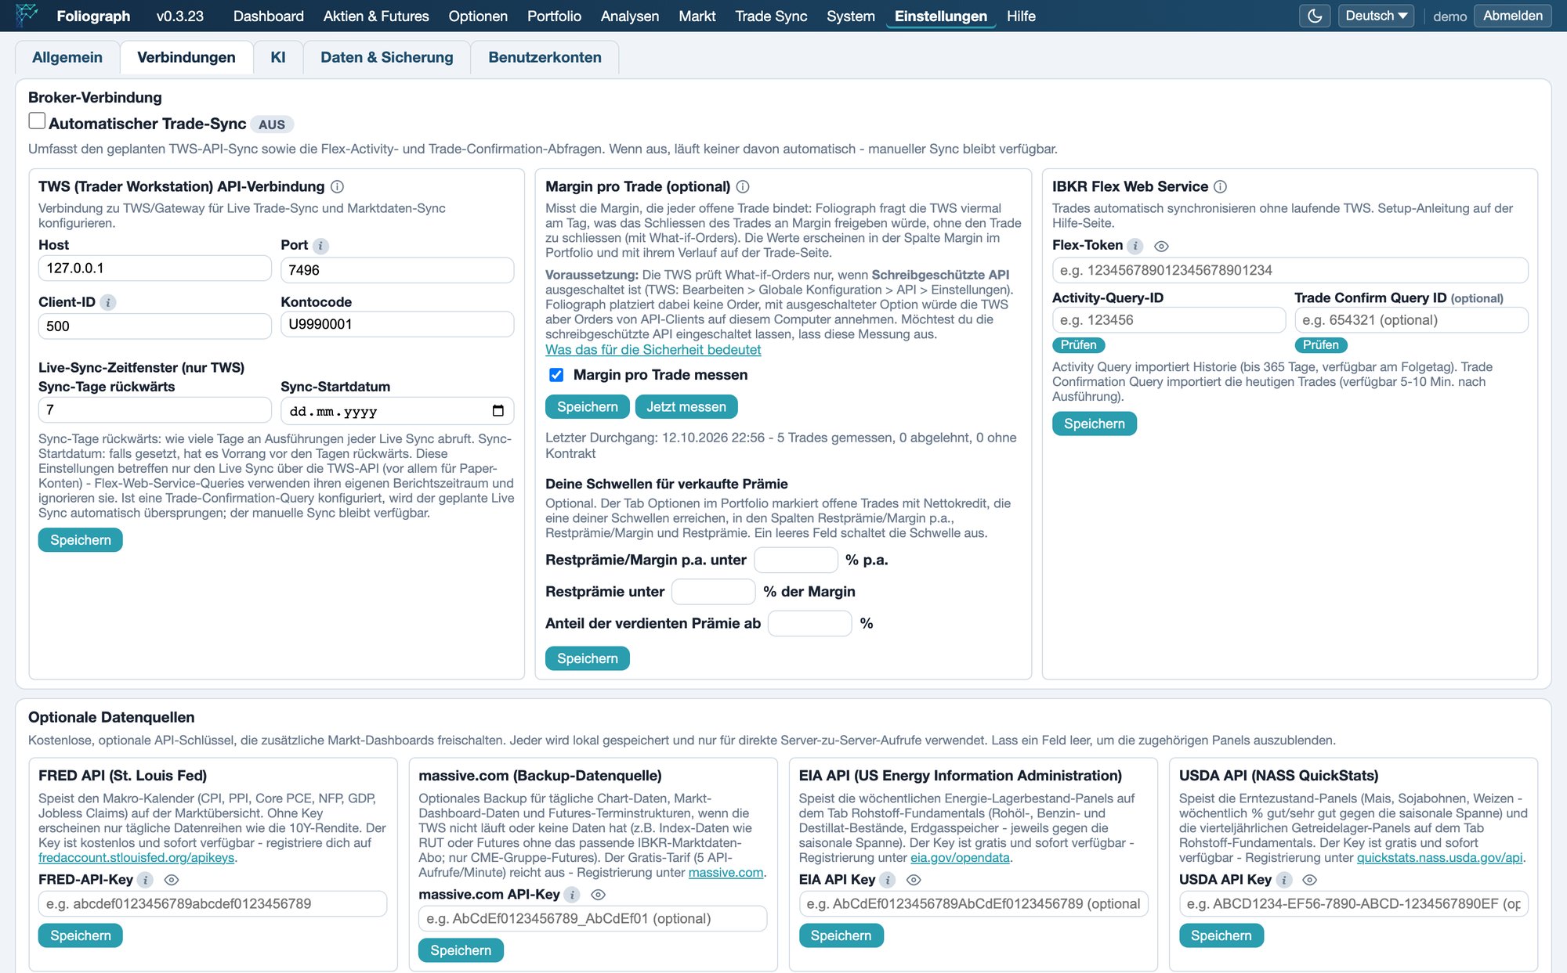Save TWS settings with Speichern below Sync-Tage text
Screen dimensions: 1567x973
click(81, 540)
